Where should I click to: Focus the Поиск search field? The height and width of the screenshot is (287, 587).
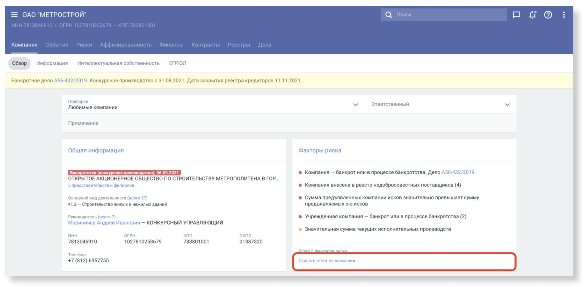(444, 15)
